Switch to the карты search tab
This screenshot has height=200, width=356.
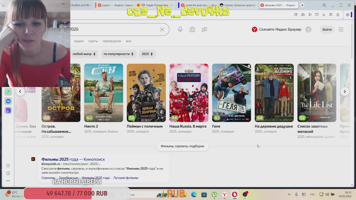[x=93, y=41]
